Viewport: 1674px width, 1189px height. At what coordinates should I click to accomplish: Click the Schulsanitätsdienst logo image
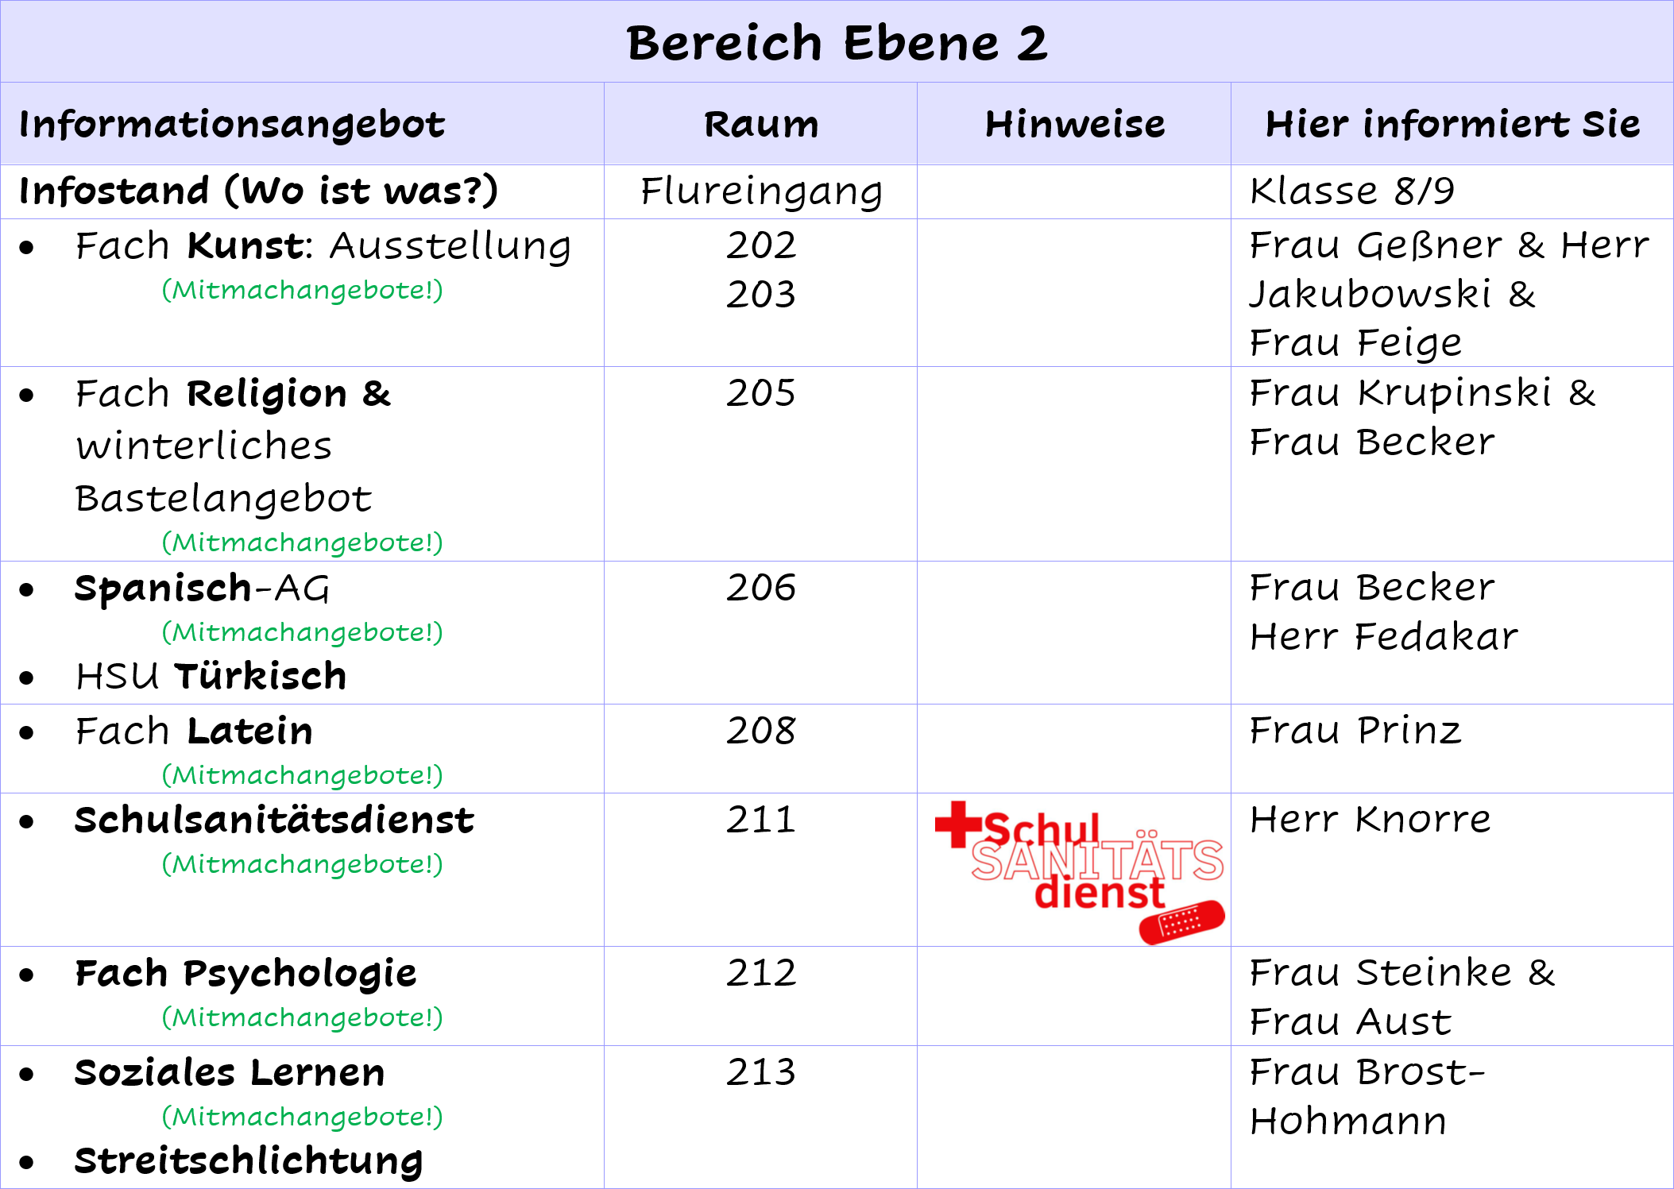click(x=1080, y=872)
